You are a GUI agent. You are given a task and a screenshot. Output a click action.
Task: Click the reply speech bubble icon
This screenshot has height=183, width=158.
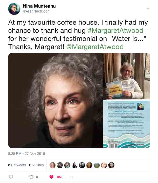(x=11, y=177)
